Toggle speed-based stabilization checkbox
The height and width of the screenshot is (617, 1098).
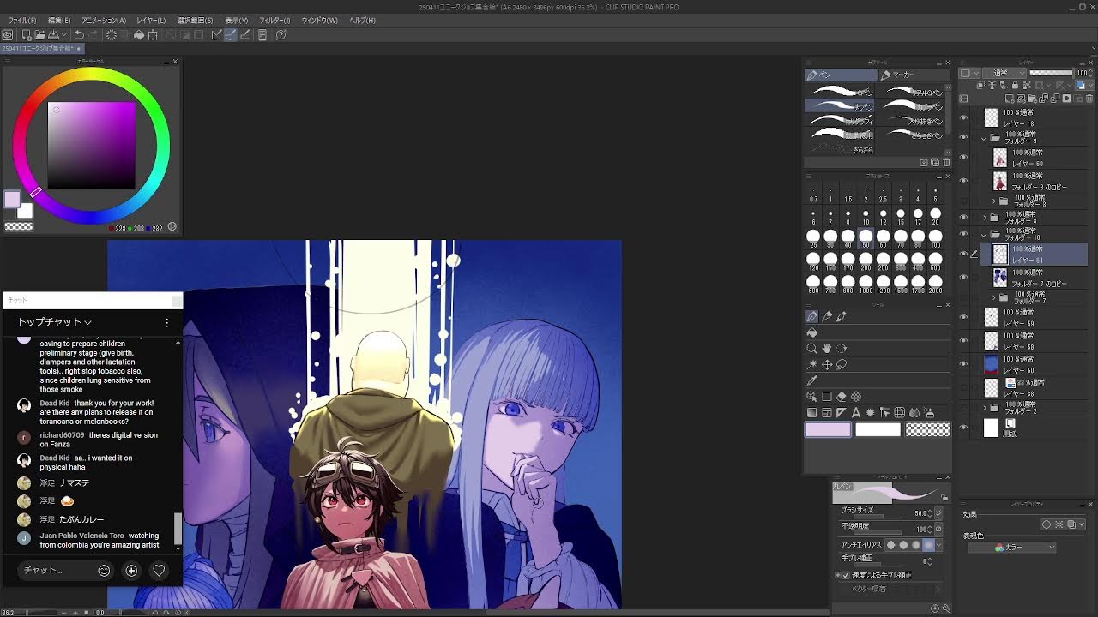coord(846,575)
